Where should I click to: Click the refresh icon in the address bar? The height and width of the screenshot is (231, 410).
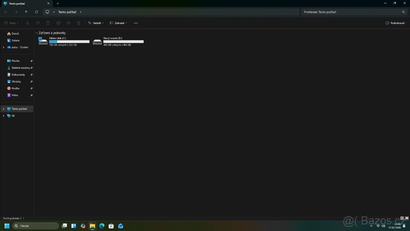(37, 12)
